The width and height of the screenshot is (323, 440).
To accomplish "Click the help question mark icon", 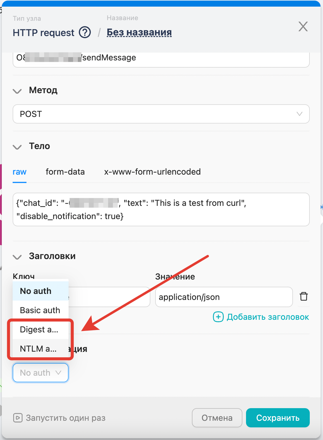I will (85, 32).
